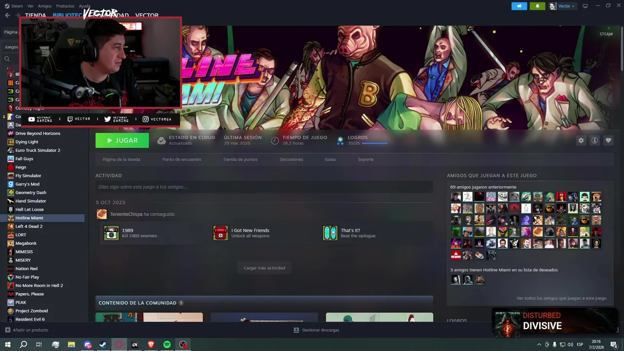Open the Punto de encuentro tab

click(182, 159)
